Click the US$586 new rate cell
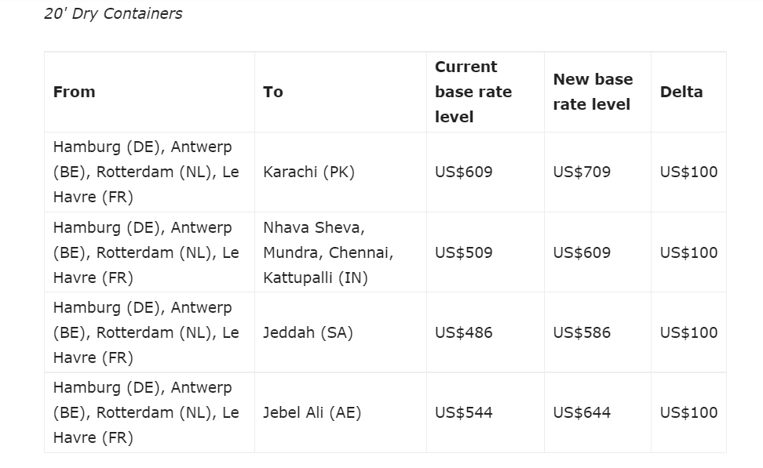763x468 pixels. (582, 332)
